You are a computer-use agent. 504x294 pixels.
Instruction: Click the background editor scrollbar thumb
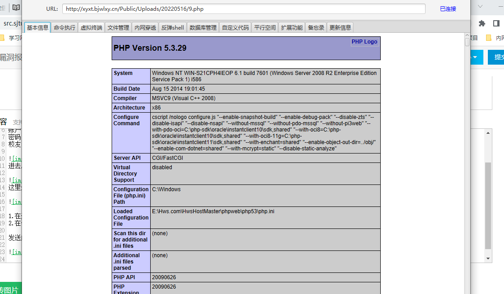coord(488,206)
